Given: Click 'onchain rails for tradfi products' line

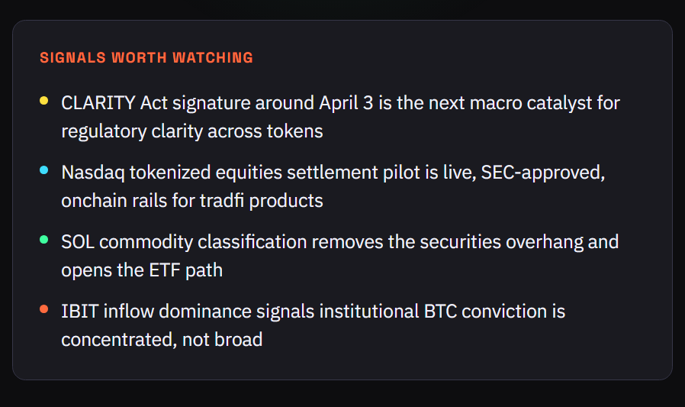Looking at the screenshot, I should click(x=192, y=201).
